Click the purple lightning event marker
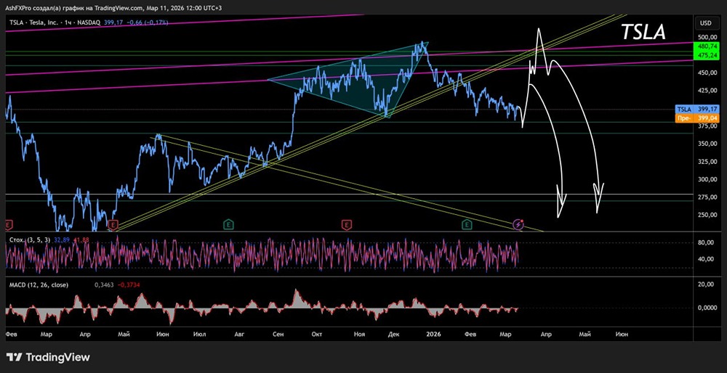The image size is (727, 373). click(x=518, y=225)
